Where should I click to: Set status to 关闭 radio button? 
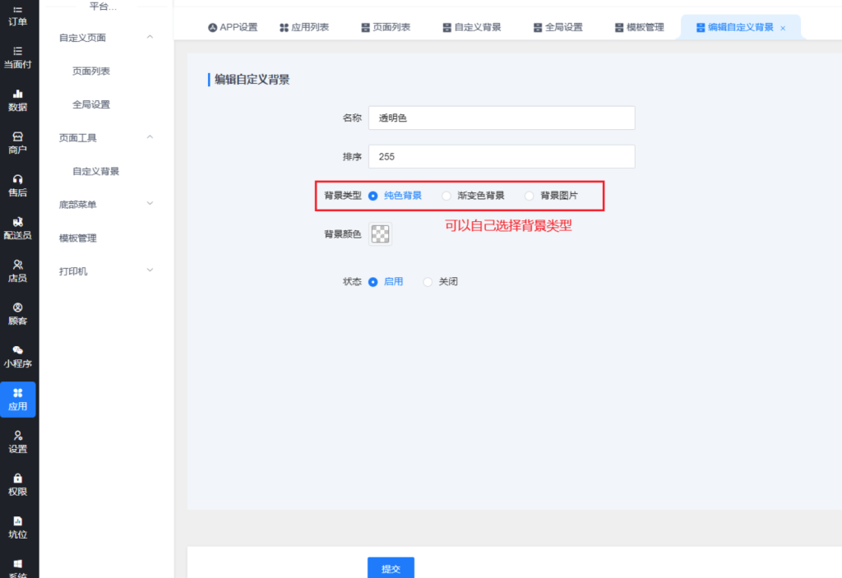click(x=428, y=282)
